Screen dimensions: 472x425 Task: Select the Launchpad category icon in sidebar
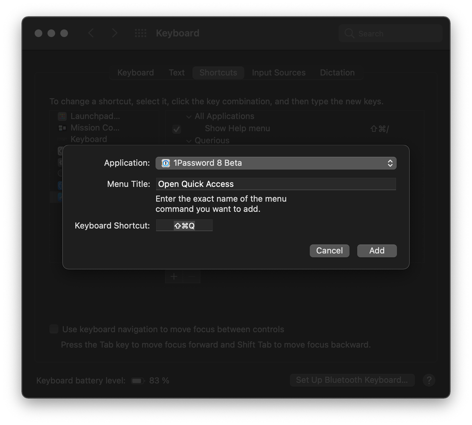62,116
